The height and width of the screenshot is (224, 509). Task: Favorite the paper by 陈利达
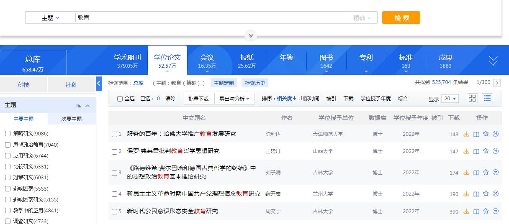click(x=486, y=134)
